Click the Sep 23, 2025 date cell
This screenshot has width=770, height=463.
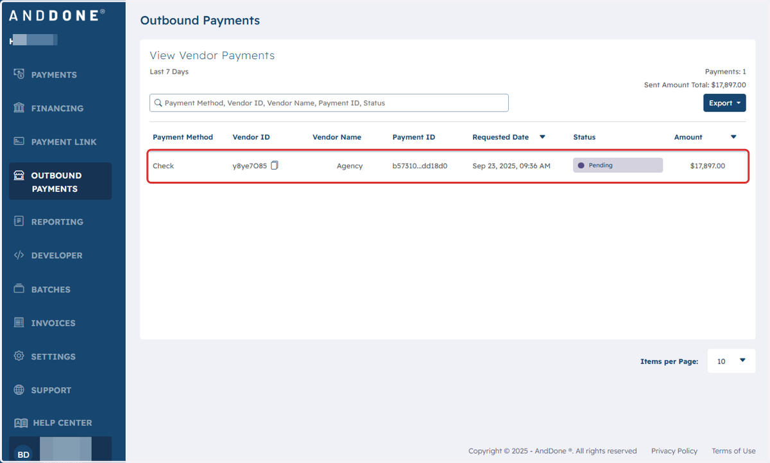pos(511,166)
